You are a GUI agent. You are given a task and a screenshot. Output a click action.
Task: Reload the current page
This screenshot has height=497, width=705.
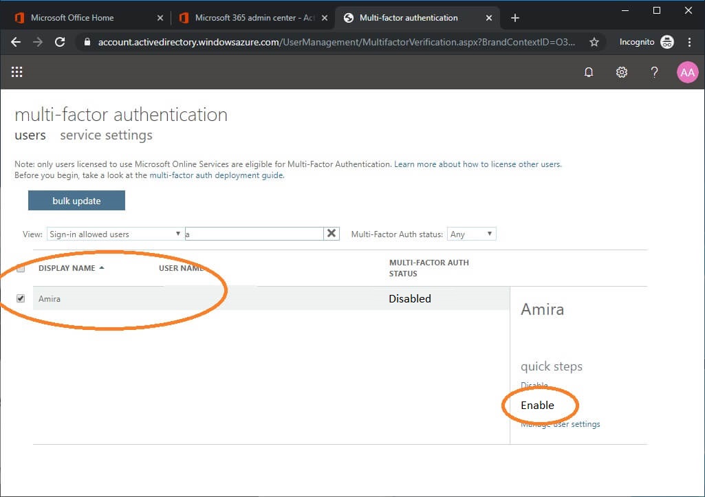click(x=60, y=42)
